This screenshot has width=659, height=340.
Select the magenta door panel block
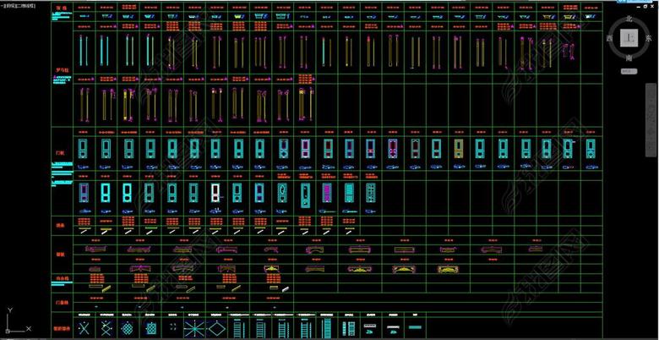[x=325, y=192]
